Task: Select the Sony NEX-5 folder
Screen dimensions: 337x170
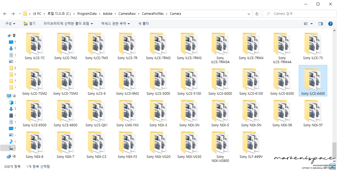Action: (220, 113)
